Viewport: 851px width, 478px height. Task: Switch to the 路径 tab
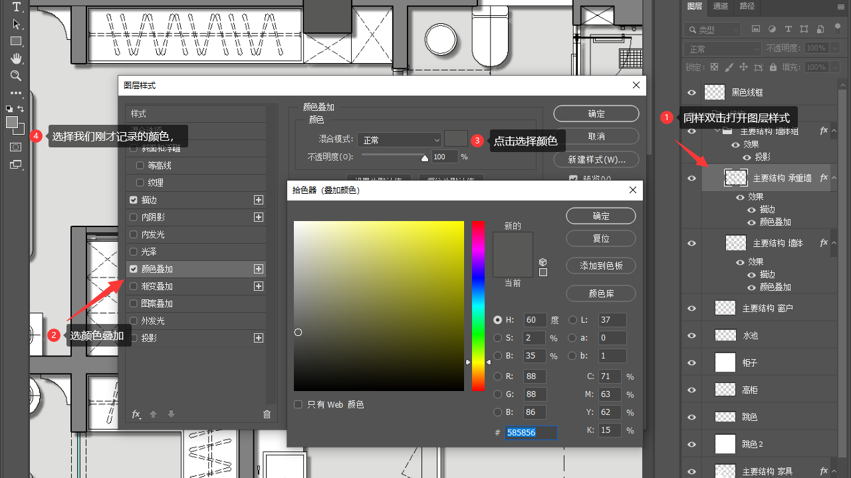tap(747, 6)
